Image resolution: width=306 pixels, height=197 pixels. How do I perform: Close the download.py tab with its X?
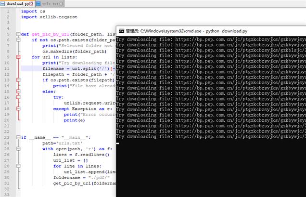pos(31,4)
